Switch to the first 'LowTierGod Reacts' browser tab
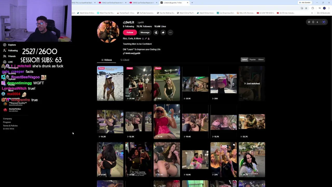Screen dimensions: 332x187 [x=113, y=3]
